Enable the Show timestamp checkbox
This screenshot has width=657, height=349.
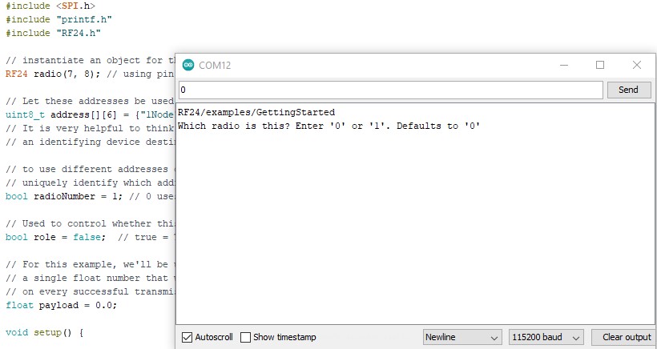click(x=246, y=337)
